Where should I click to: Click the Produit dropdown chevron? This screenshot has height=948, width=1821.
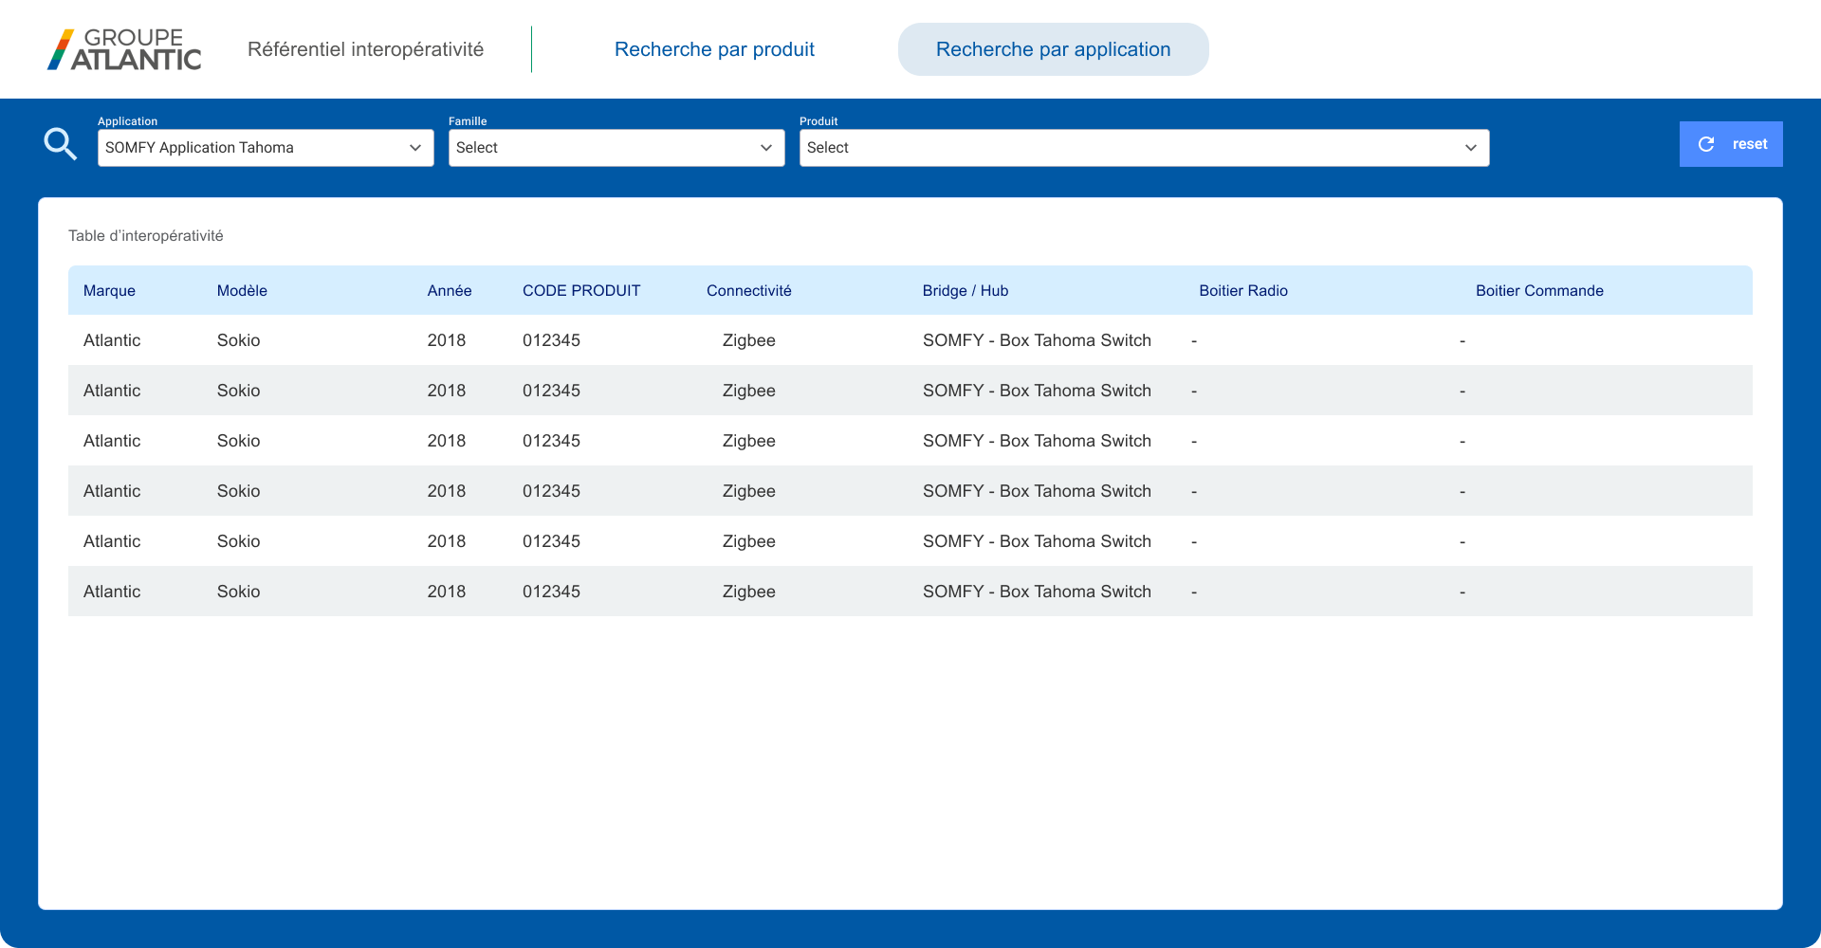click(x=1471, y=148)
